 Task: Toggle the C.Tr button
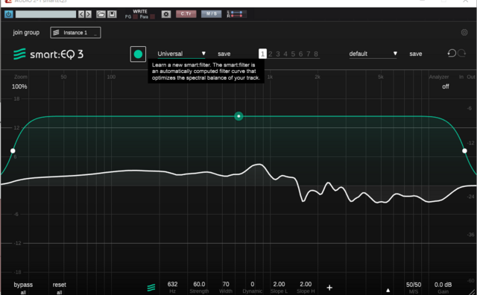point(186,14)
